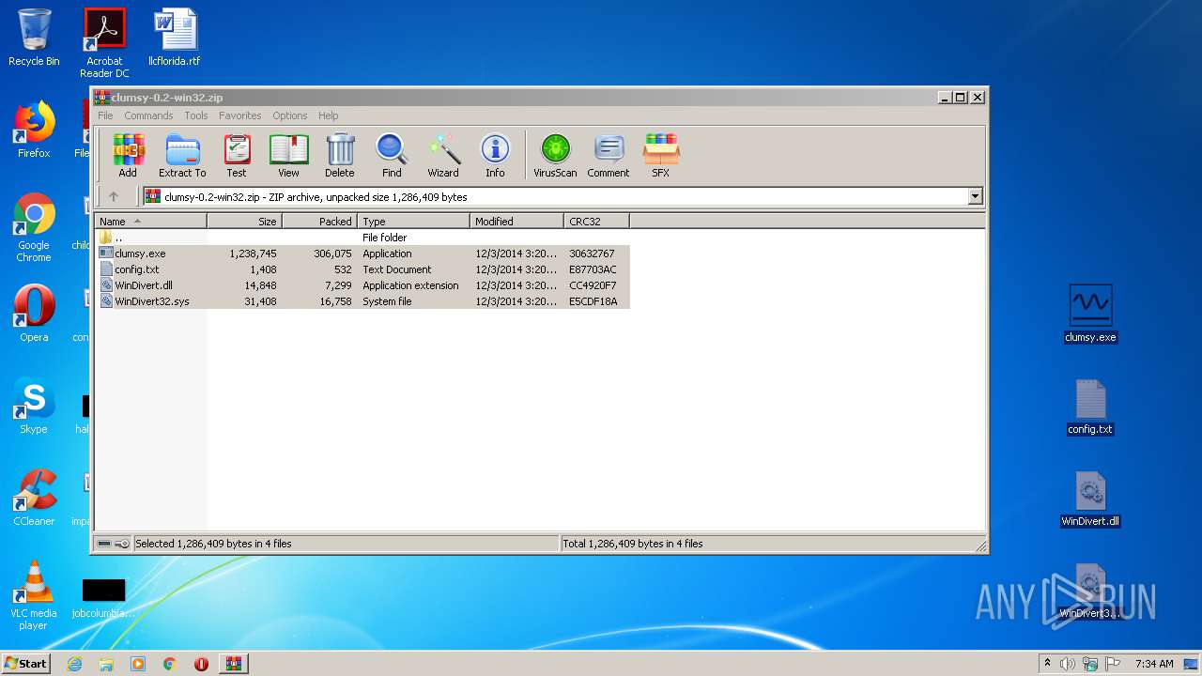Select the llcflorida.rtf desktop file
The image size is (1202, 676).
[175, 38]
